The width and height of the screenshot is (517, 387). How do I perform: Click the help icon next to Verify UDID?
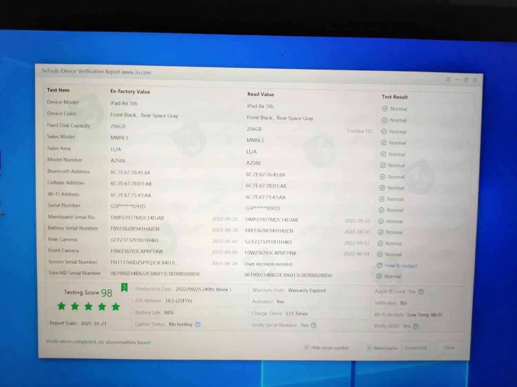[415, 326]
